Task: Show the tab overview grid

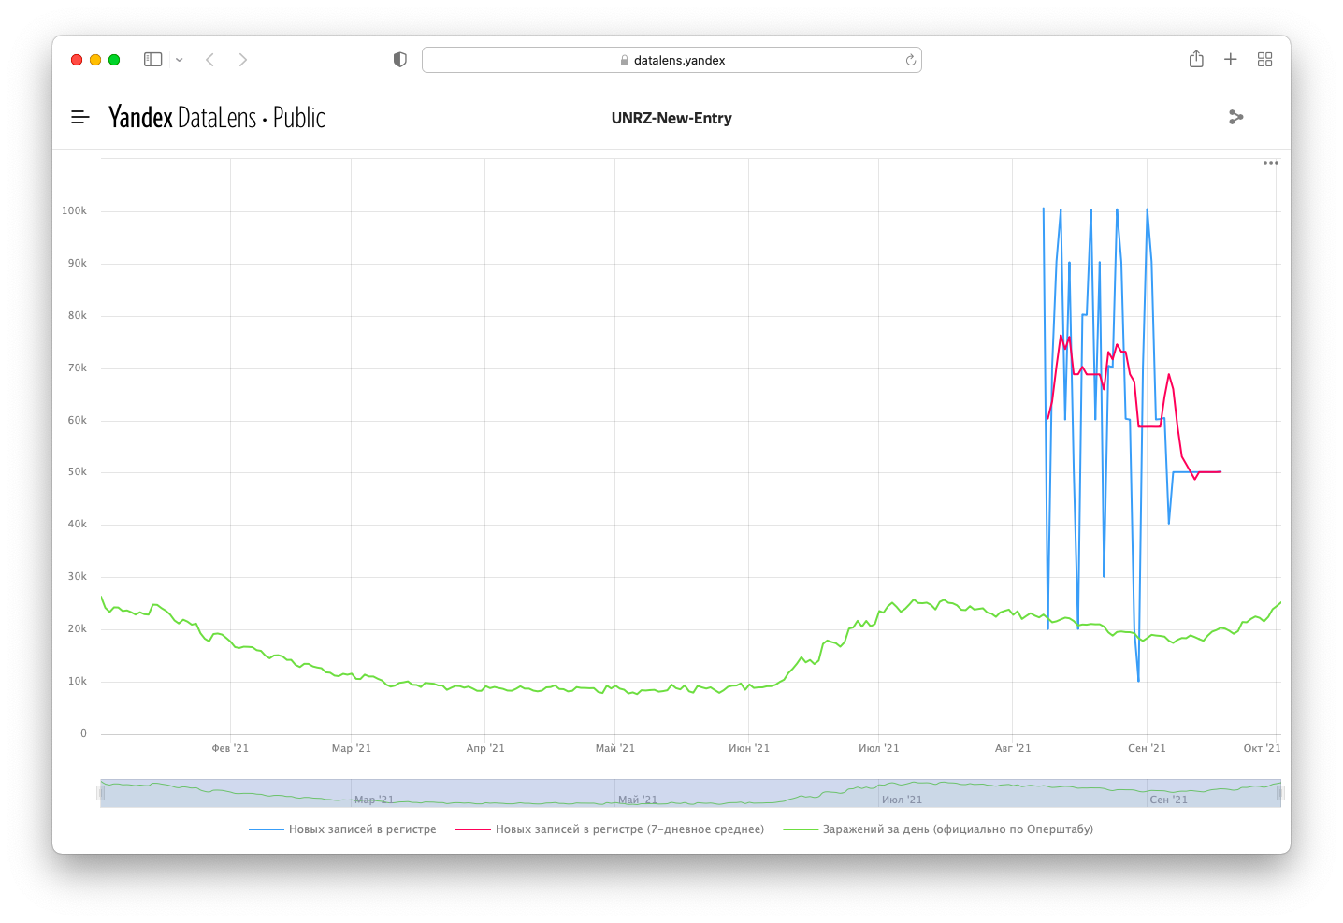Action: tap(1265, 60)
